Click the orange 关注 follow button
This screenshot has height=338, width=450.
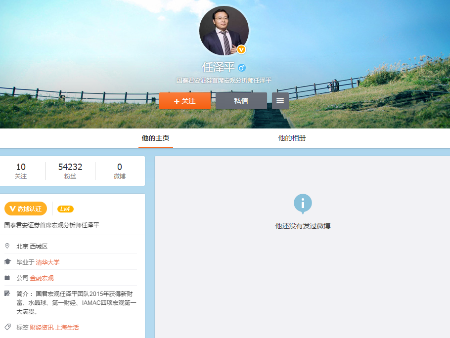pos(185,101)
